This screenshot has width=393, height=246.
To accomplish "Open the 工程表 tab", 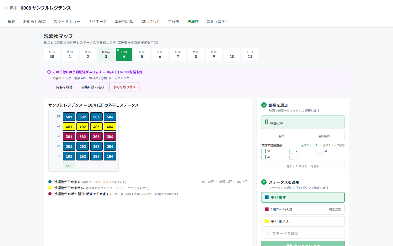I will (174, 22).
